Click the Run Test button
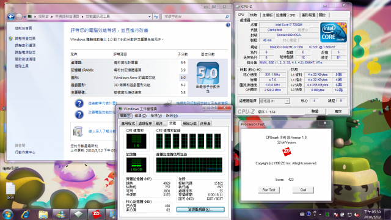Viewport: 391px width, 220px height. [269, 190]
